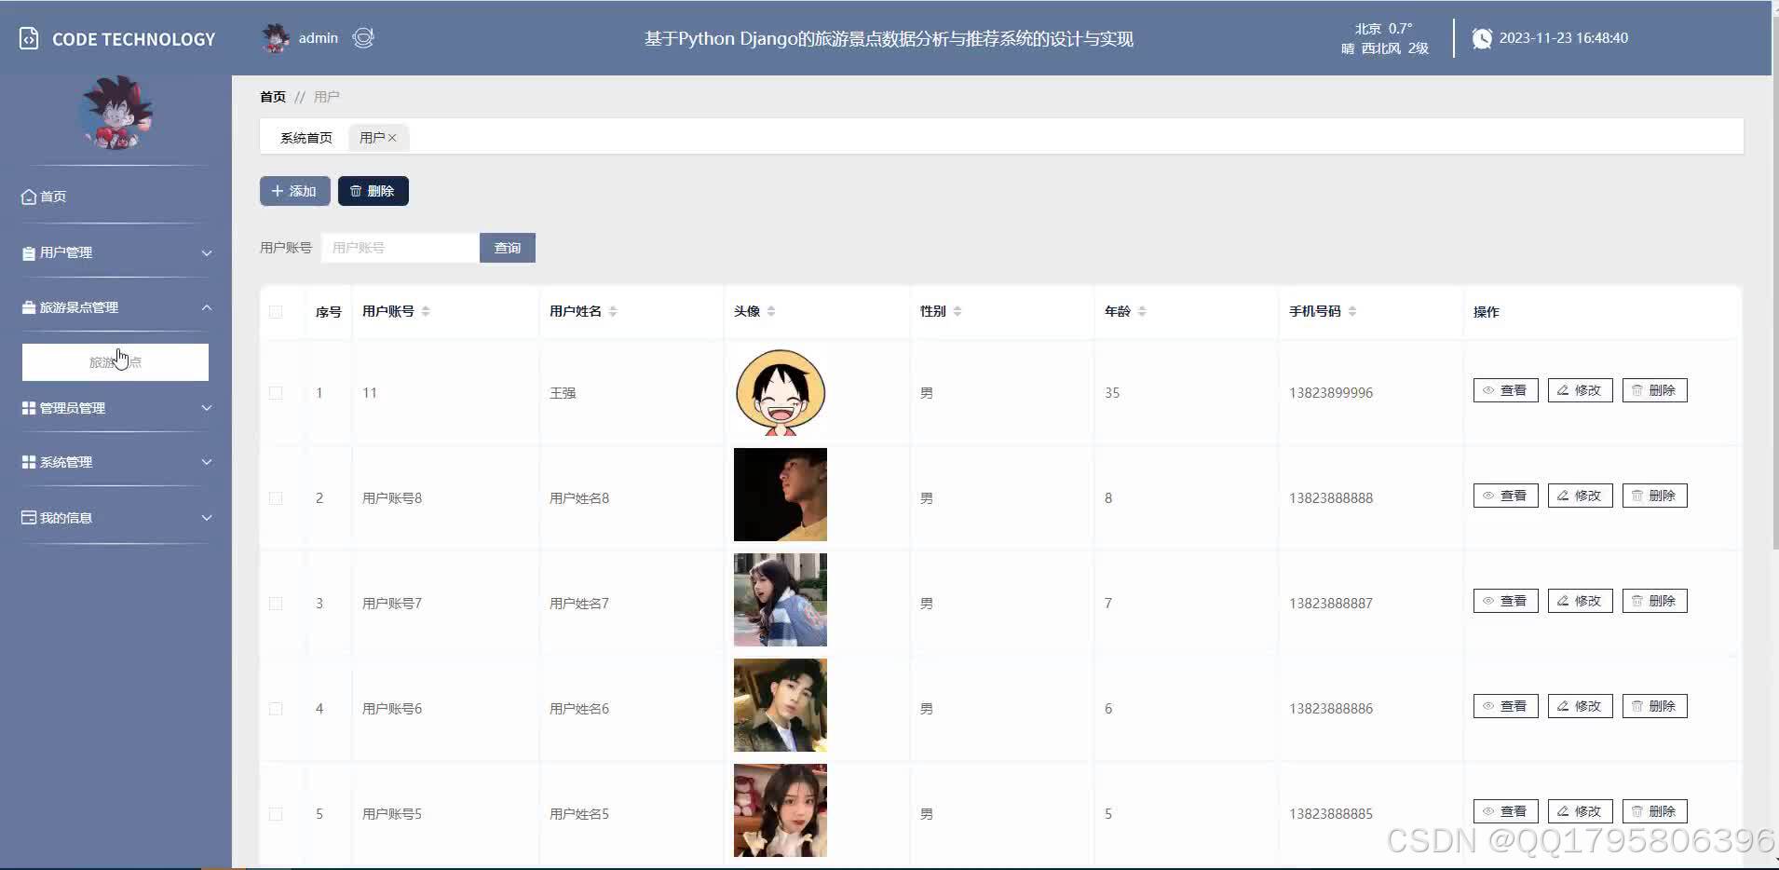Sort by 手机号码 column arrows
The width and height of the screenshot is (1779, 870).
tap(1352, 311)
